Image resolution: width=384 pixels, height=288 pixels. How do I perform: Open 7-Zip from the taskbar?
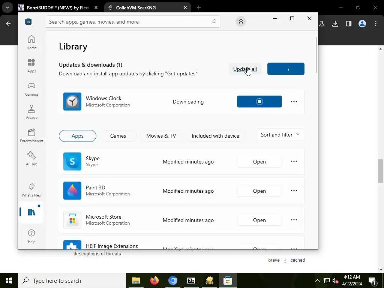191,280
